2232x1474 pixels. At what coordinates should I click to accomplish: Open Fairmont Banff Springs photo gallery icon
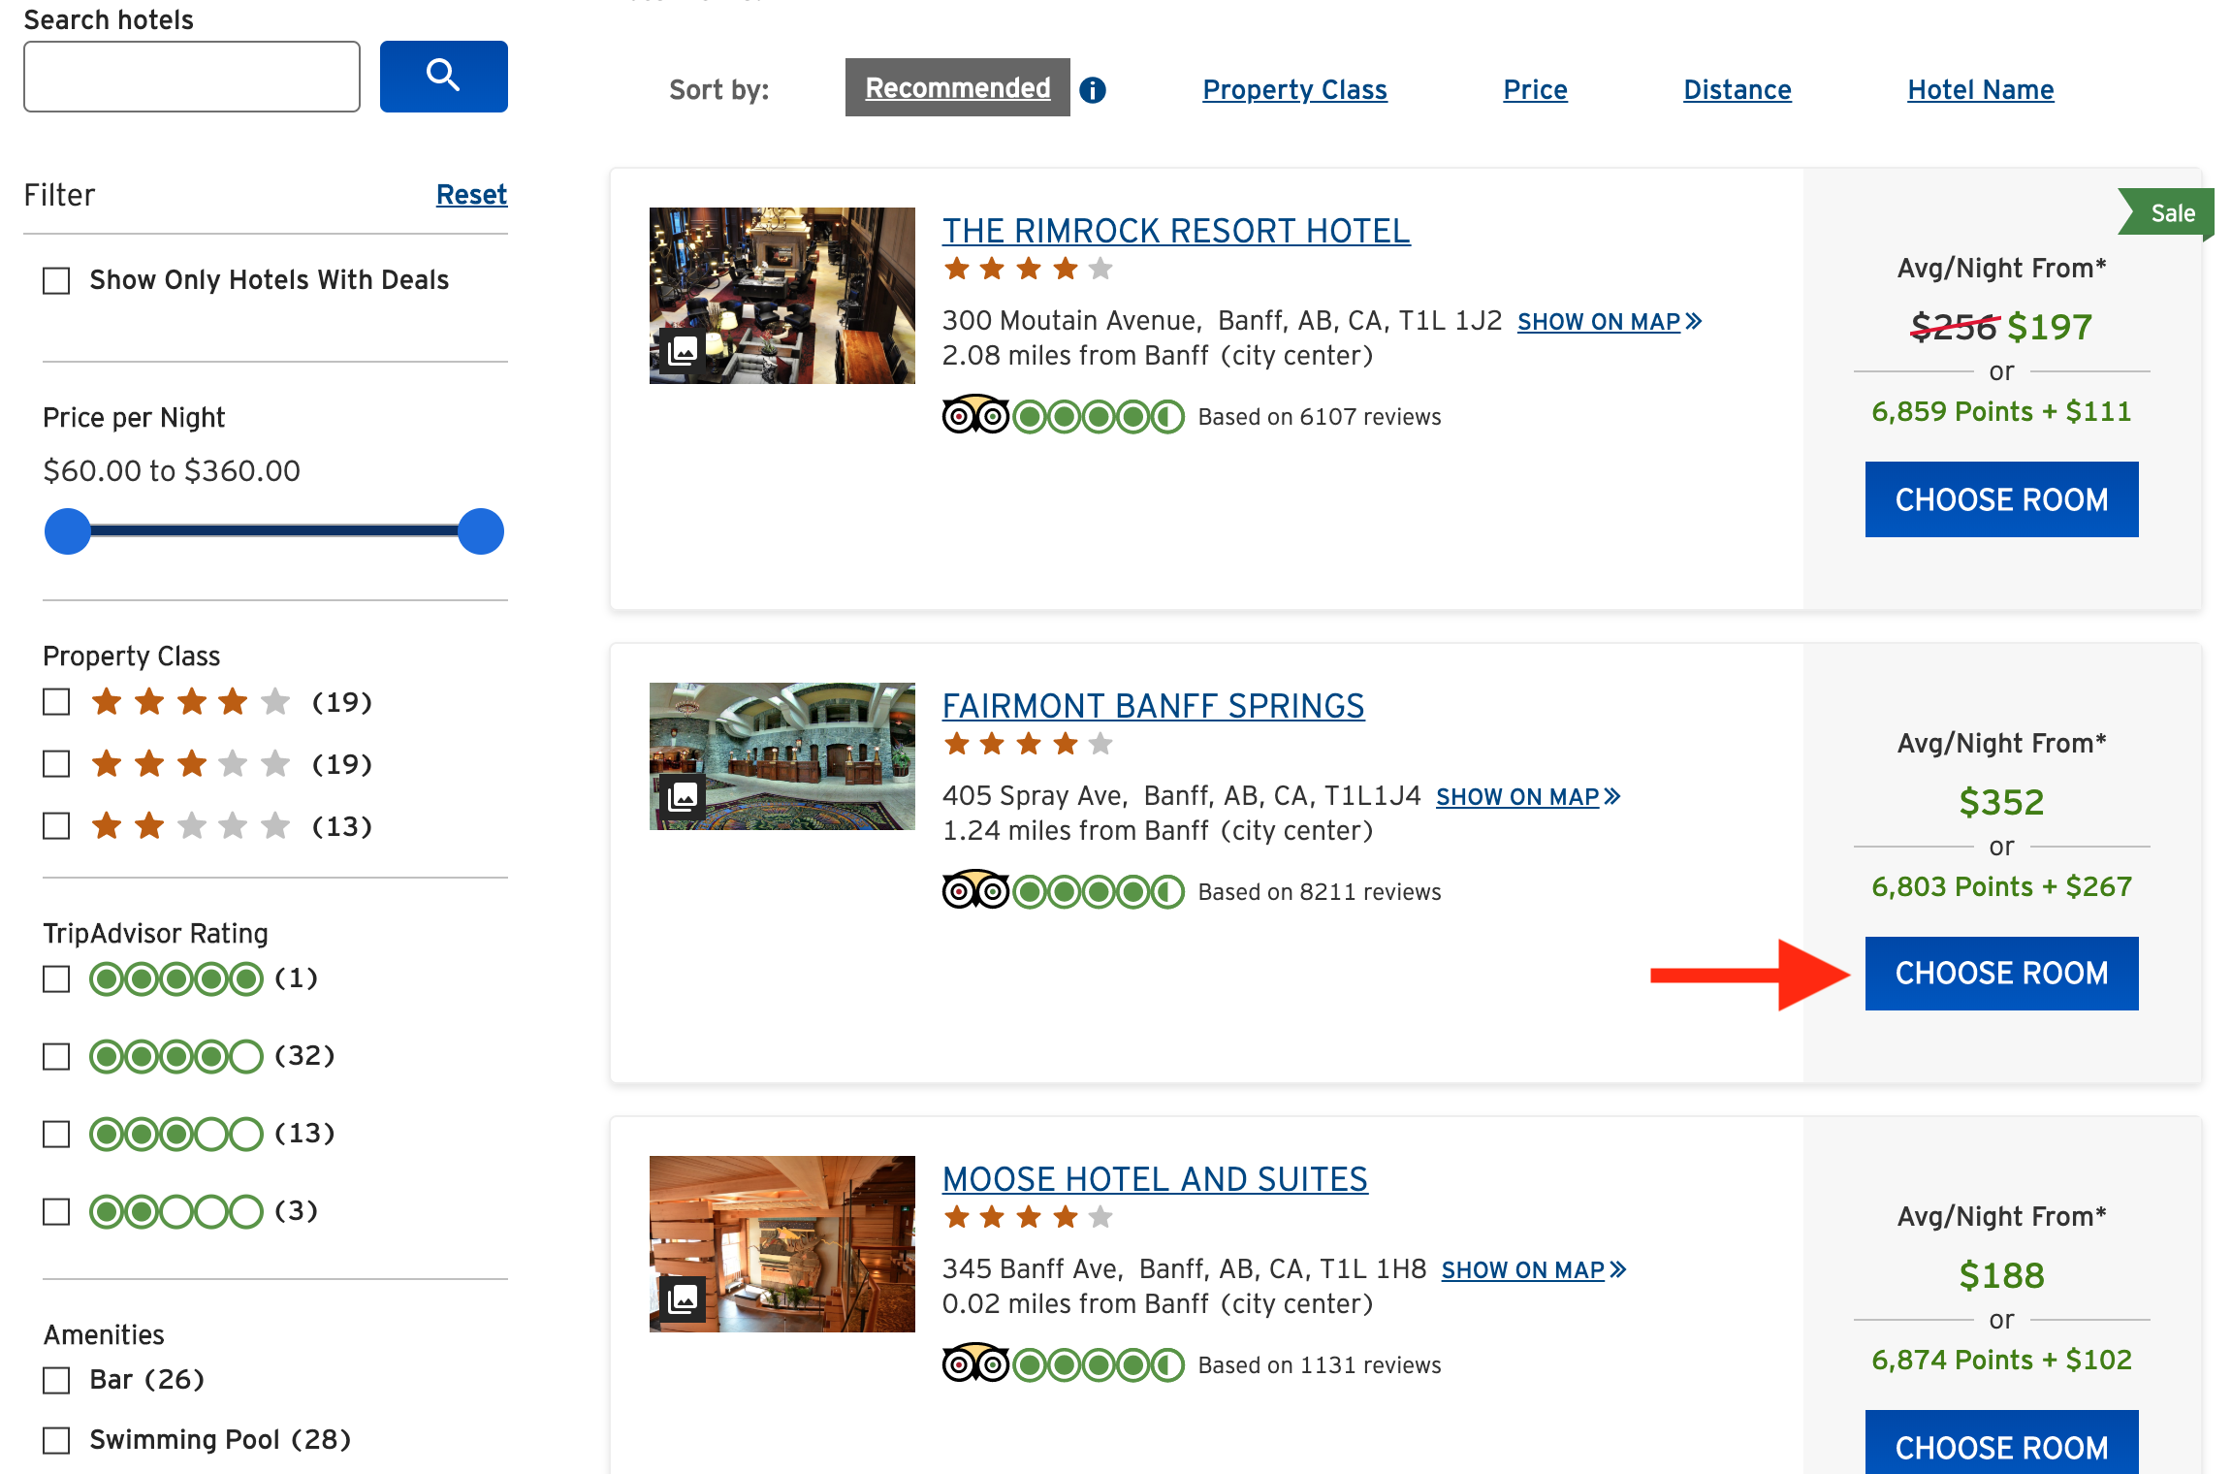[x=683, y=796]
